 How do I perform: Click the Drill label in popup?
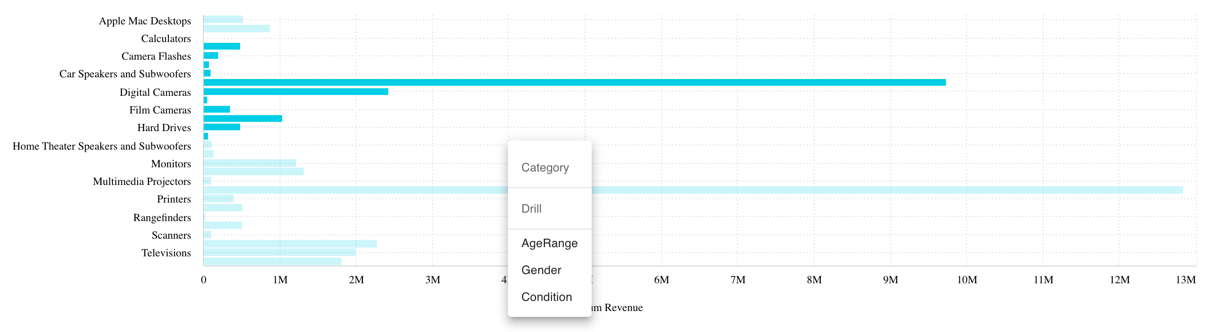tap(531, 209)
